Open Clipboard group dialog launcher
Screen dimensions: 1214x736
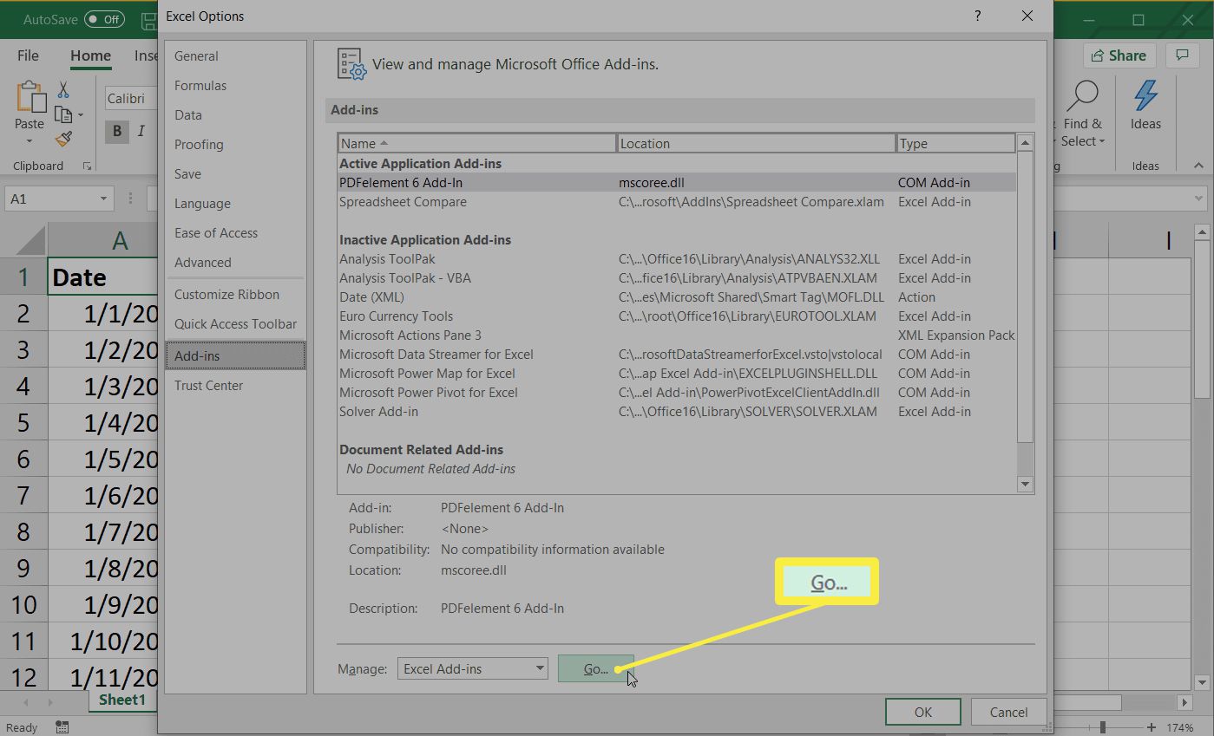86,166
